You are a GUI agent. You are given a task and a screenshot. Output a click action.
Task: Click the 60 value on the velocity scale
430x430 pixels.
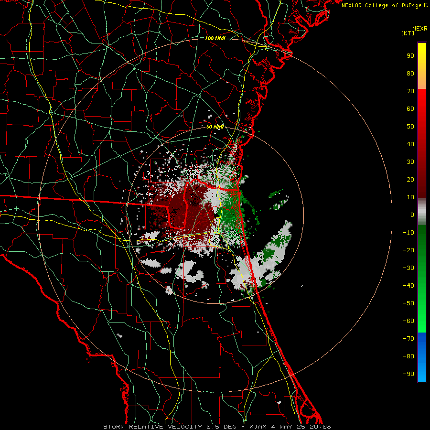410,108
